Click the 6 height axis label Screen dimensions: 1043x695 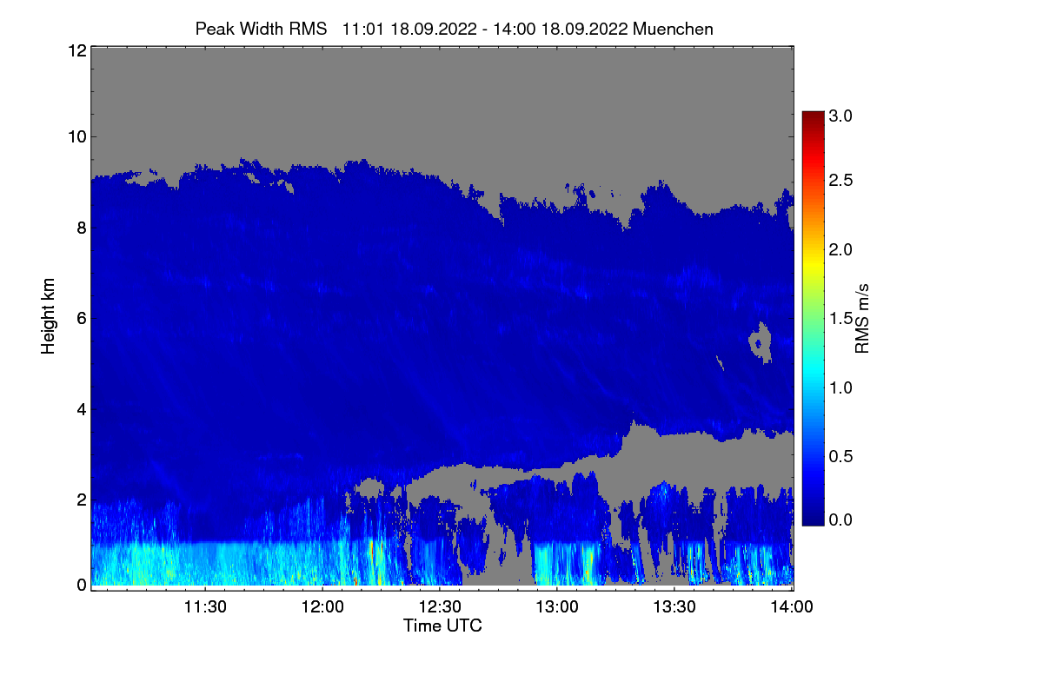point(81,318)
